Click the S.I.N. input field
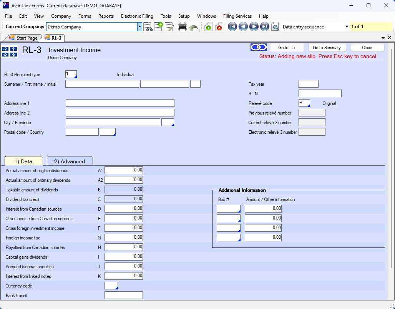The image size is (395, 309). (320, 93)
